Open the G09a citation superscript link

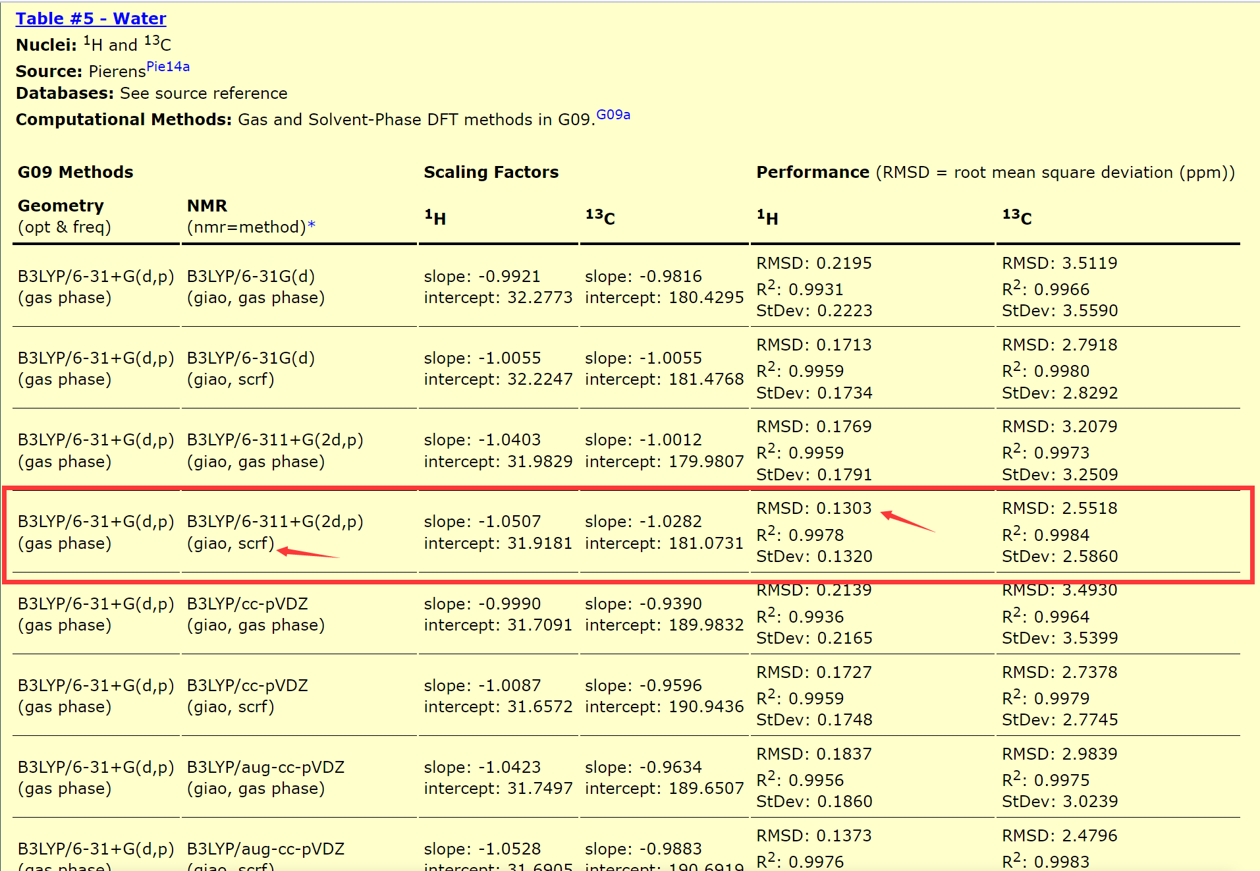pos(613,115)
